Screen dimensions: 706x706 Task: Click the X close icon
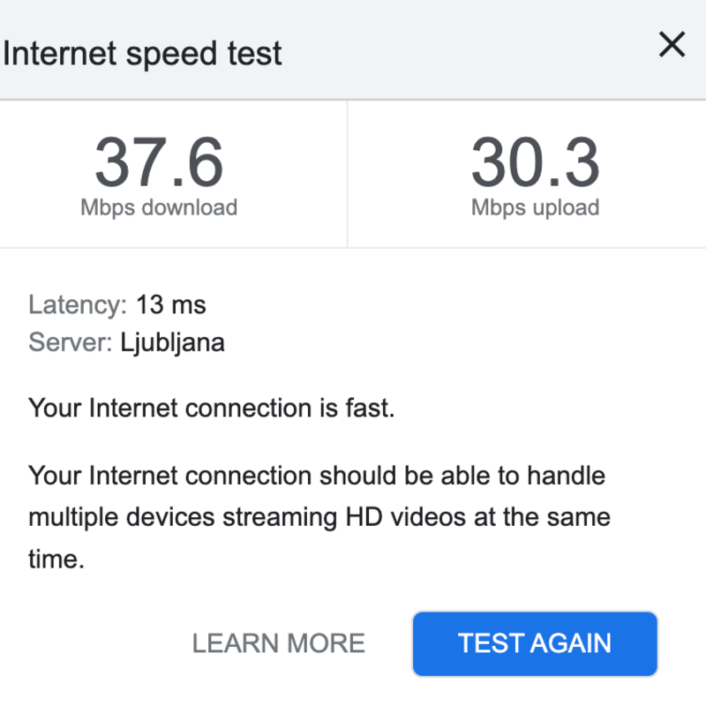(x=672, y=44)
